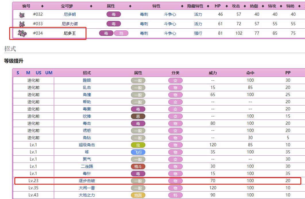
Task: Click the 飞行 type badge for 啄
Action: pos(138,152)
